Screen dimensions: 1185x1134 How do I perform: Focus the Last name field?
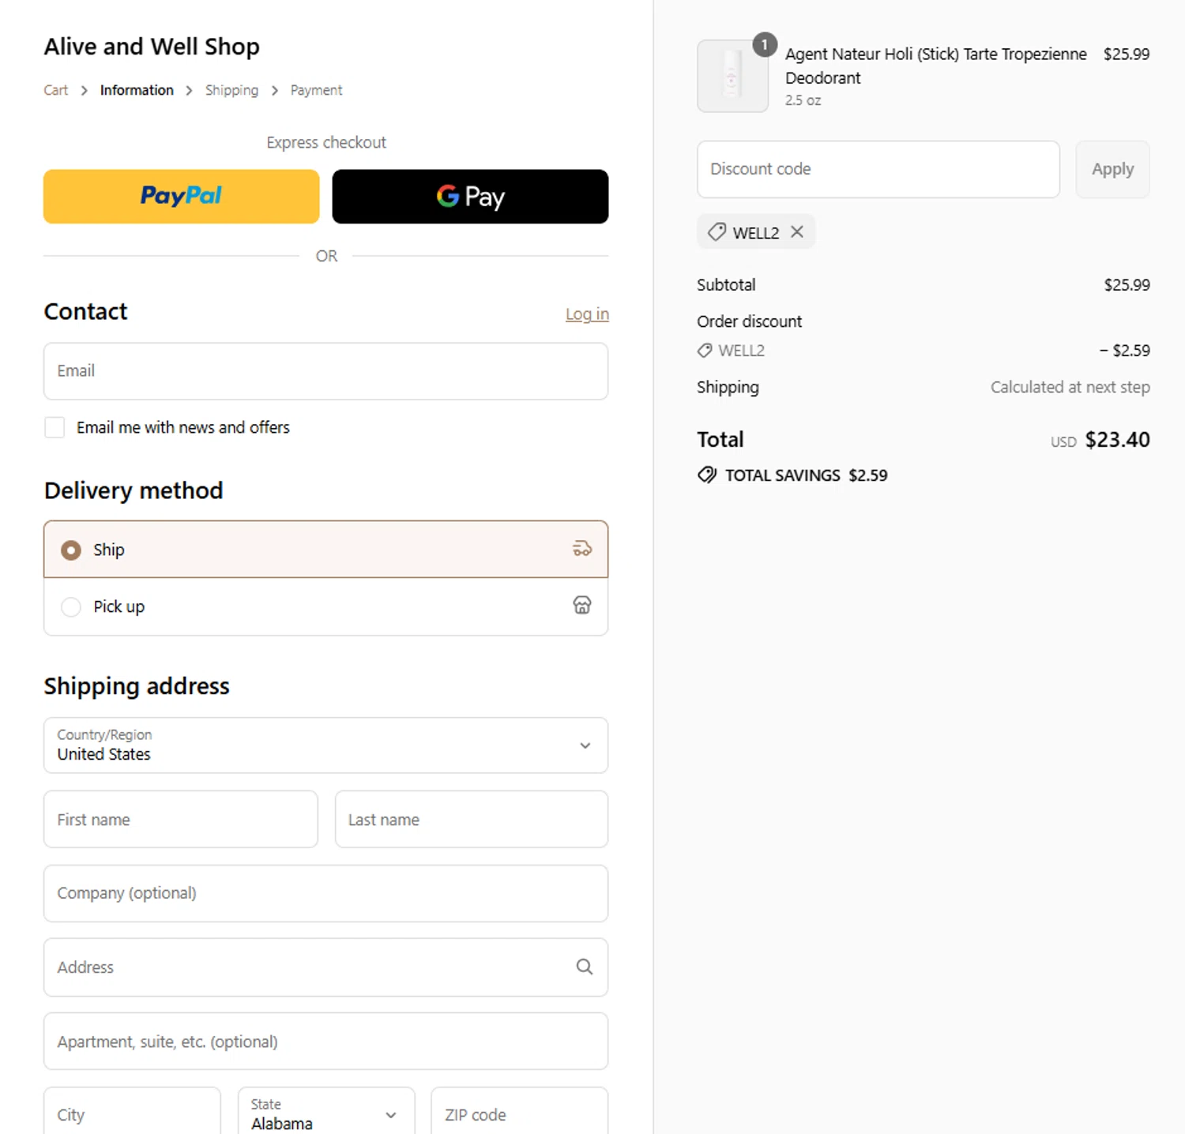point(472,820)
